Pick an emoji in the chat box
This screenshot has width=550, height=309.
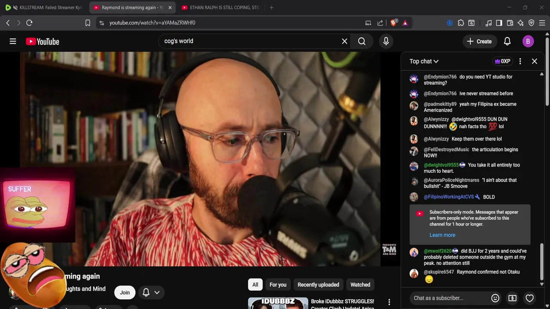(495, 298)
